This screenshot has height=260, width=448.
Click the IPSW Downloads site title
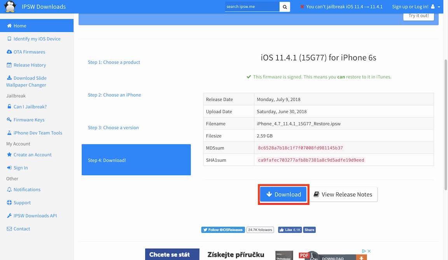pyautogui.click(x=44, y=7)
